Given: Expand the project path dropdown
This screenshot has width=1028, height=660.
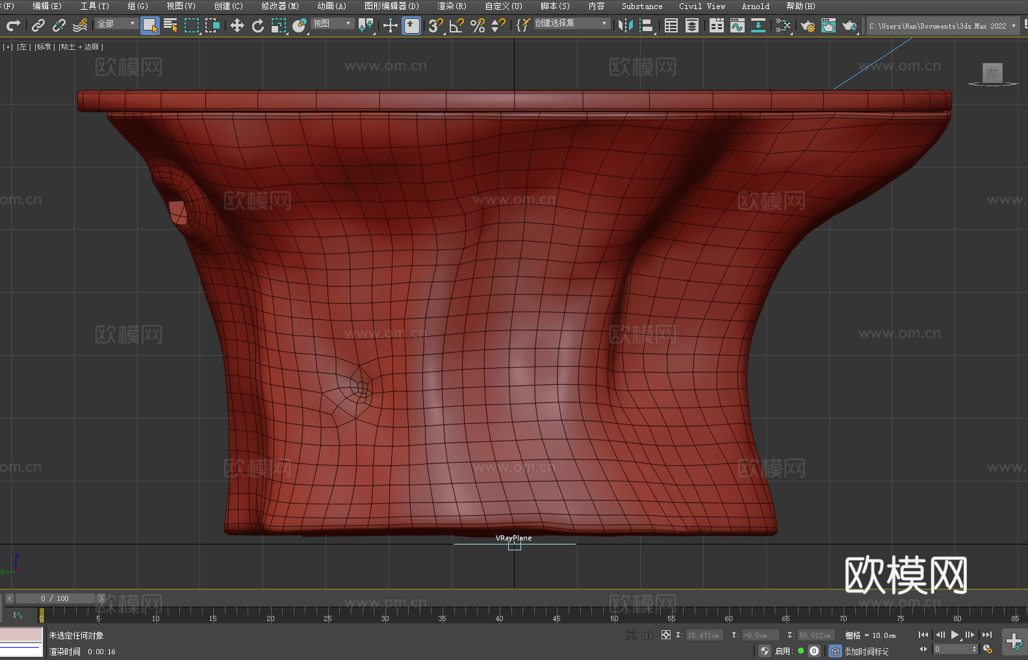Looking at the screenshot, I should pyautogui.click(x=1013, y=26).
